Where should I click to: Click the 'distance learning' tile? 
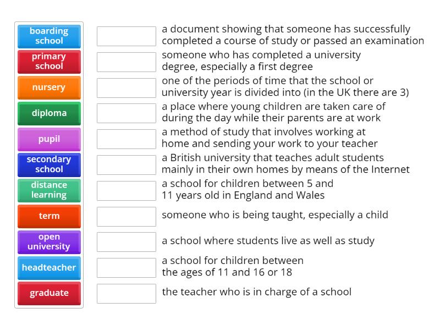[x=49, y=190]
